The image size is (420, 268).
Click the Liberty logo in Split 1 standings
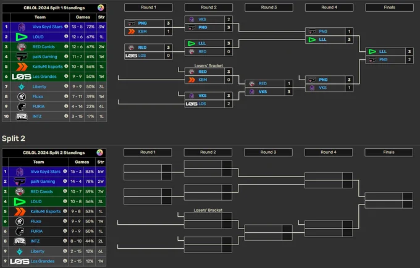pyautogui.click(x=22, y=86)
